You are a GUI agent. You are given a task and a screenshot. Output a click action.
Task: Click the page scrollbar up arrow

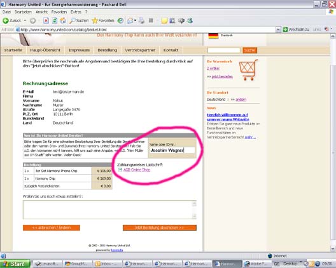click(333, 36)
